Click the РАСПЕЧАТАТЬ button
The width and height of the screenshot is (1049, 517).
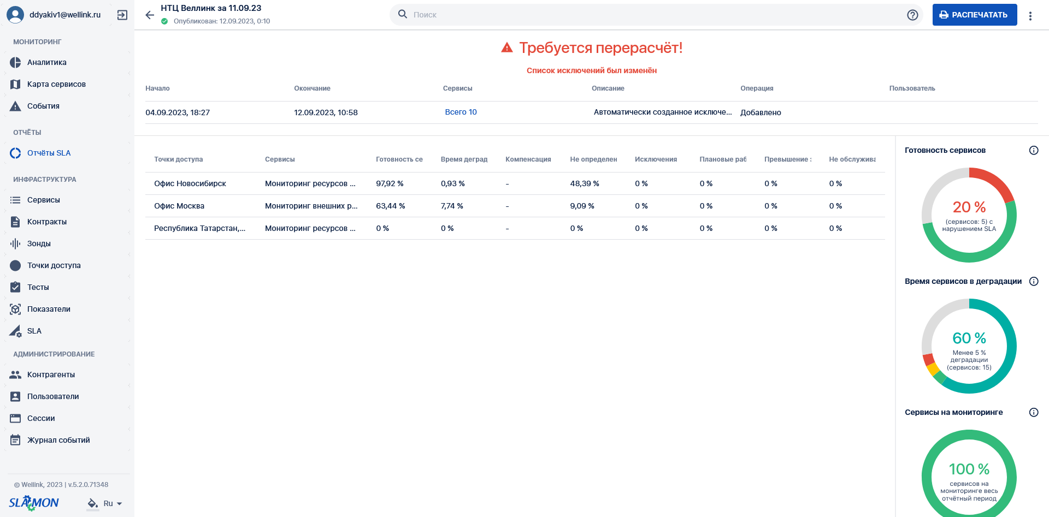(975, 15)
